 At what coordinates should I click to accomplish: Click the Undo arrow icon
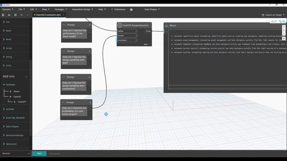coord(22,15)
